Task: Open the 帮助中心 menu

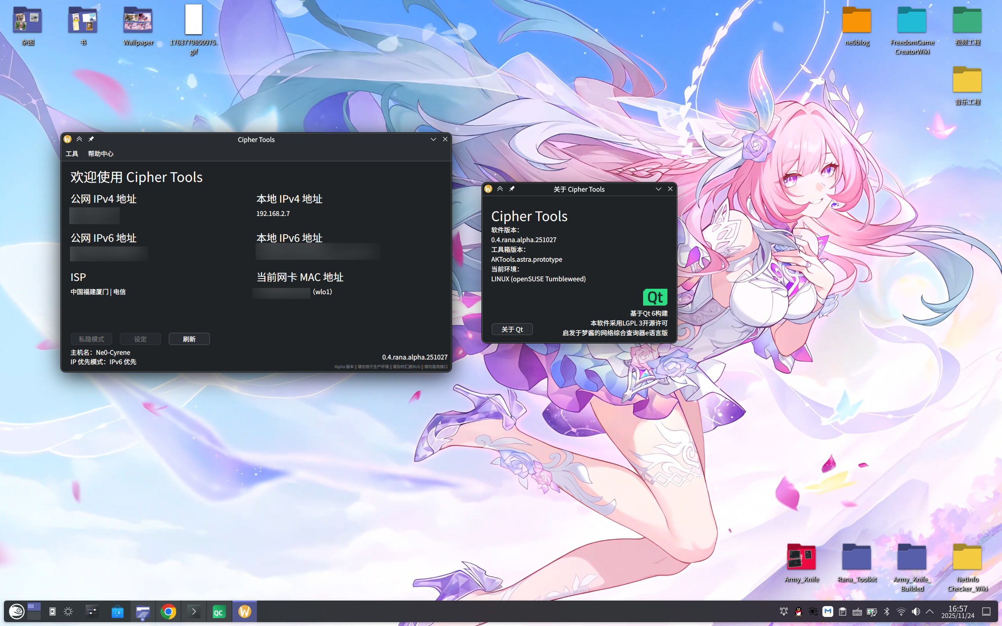Action: coord(101,154)
